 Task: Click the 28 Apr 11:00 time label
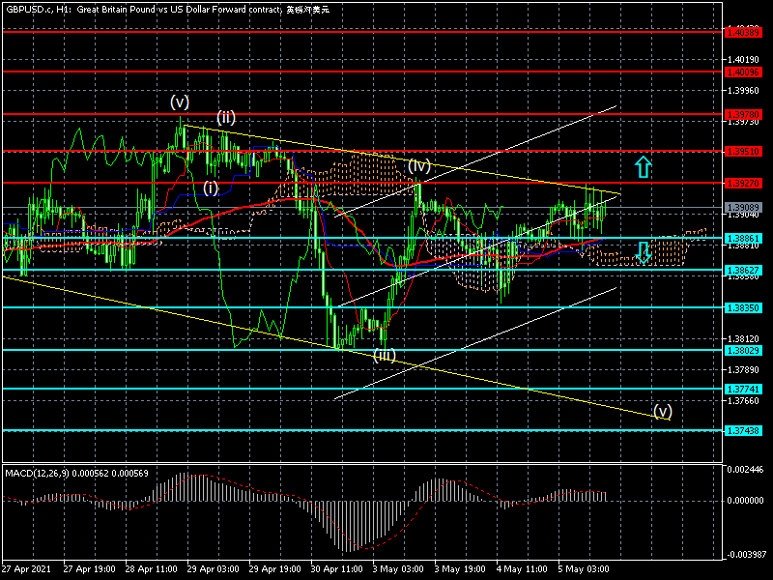click(x=151, y=569)
